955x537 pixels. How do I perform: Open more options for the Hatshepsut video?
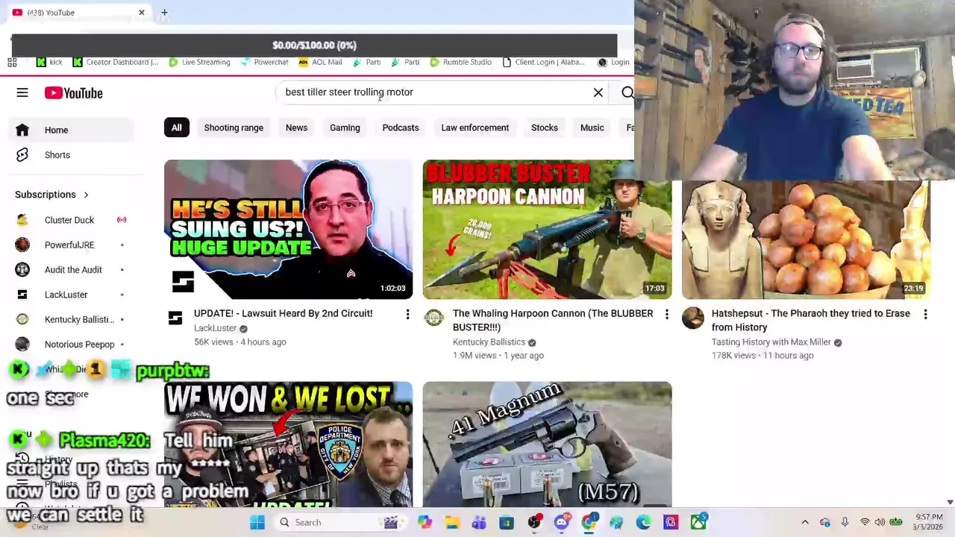point(925,315)
